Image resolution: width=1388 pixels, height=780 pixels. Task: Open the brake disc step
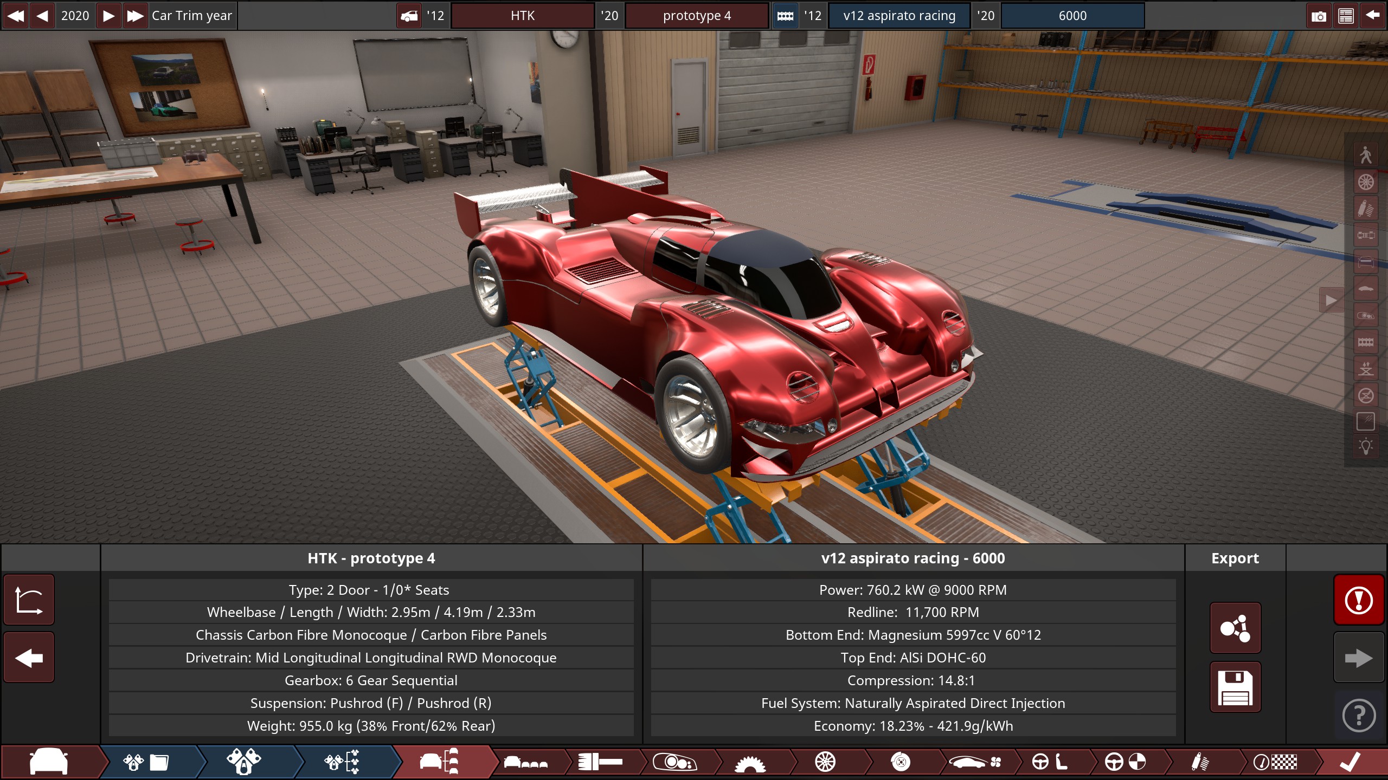[900, 762]
